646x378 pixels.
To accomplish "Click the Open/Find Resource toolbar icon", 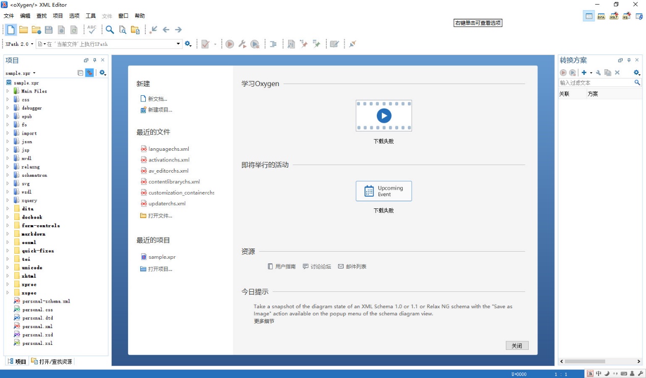I will [x=135, y=30].
